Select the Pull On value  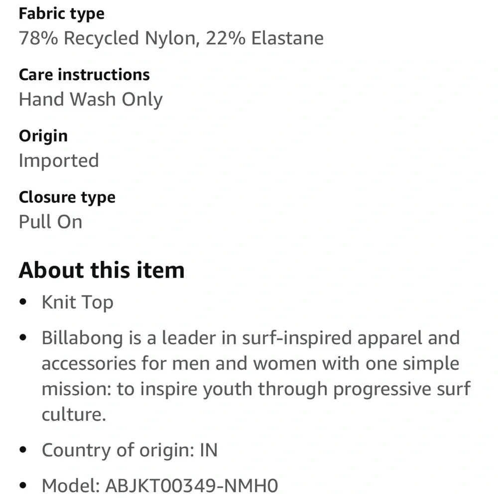pos(50,222)
